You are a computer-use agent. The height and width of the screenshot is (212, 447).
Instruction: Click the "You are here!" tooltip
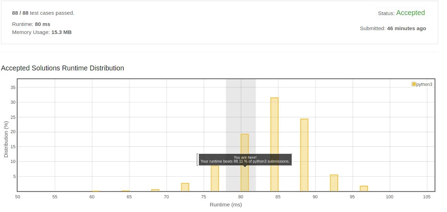coord(245,159)
